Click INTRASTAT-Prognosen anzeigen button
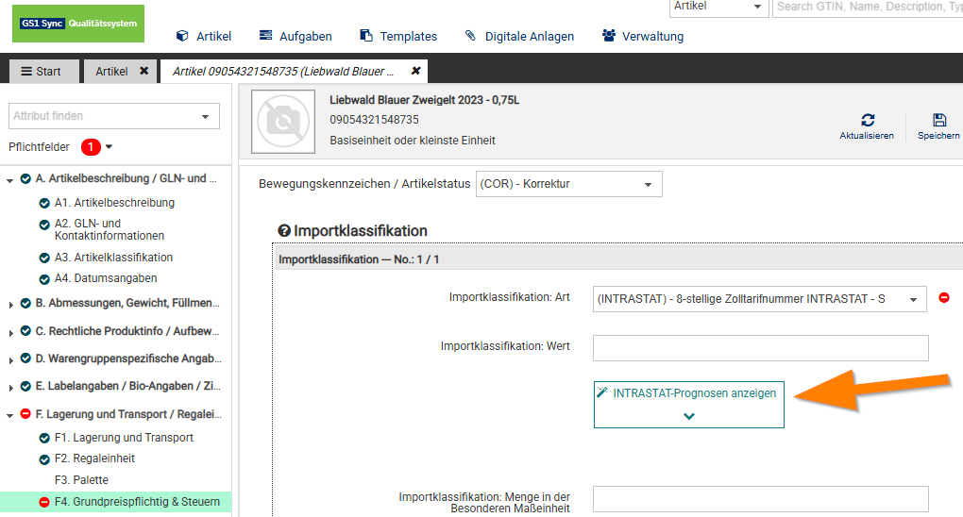 pyautogui.click(x=689, y=405)
